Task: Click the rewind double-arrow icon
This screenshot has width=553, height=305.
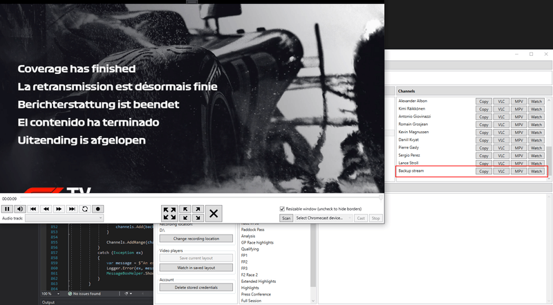Action: pos(46,209)
